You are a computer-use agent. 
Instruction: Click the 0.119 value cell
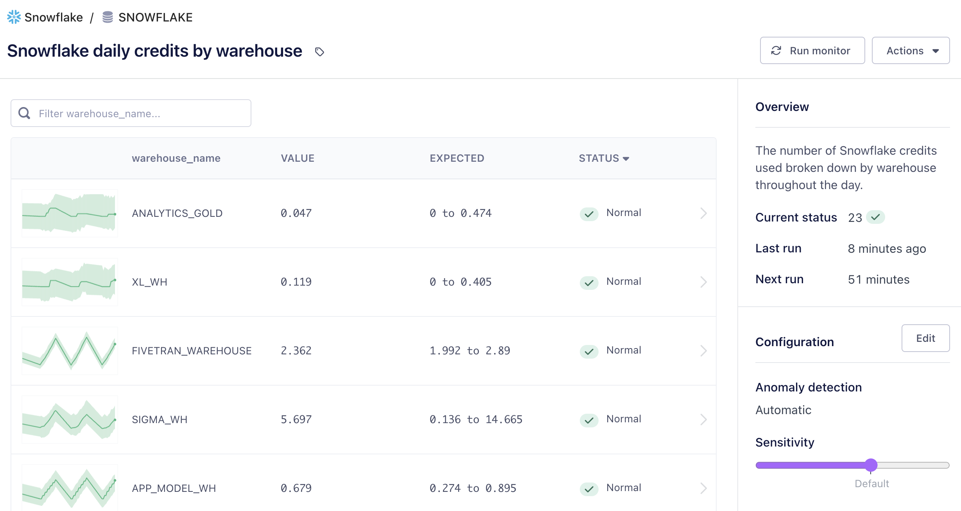click(296, 282)
